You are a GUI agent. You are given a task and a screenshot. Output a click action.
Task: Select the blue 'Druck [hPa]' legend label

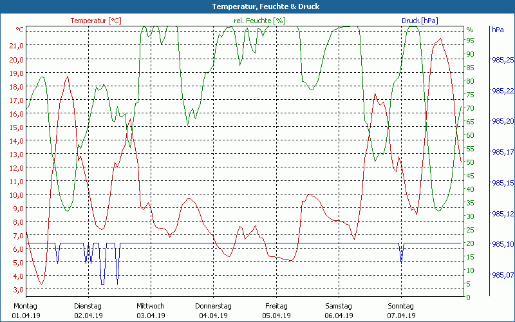click(420, 21)
